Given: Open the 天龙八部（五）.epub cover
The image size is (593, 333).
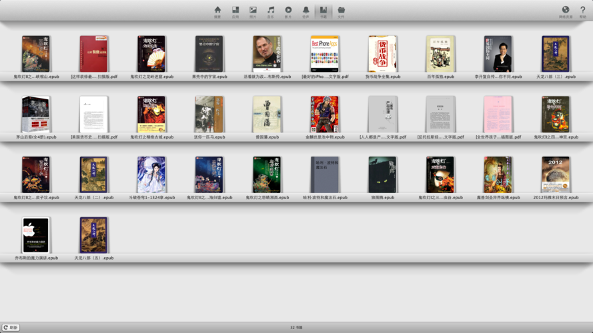Looking at the screenshot, I should [94, 235].
